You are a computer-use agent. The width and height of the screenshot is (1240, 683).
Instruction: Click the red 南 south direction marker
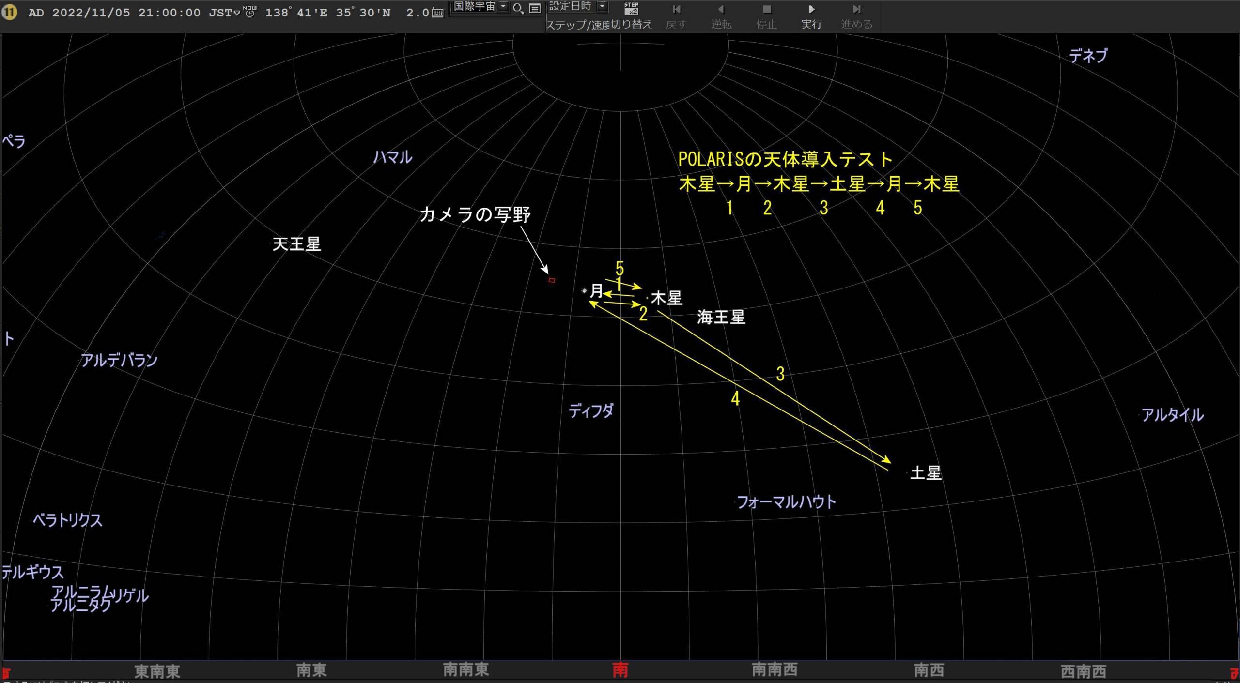pos(620,670)
